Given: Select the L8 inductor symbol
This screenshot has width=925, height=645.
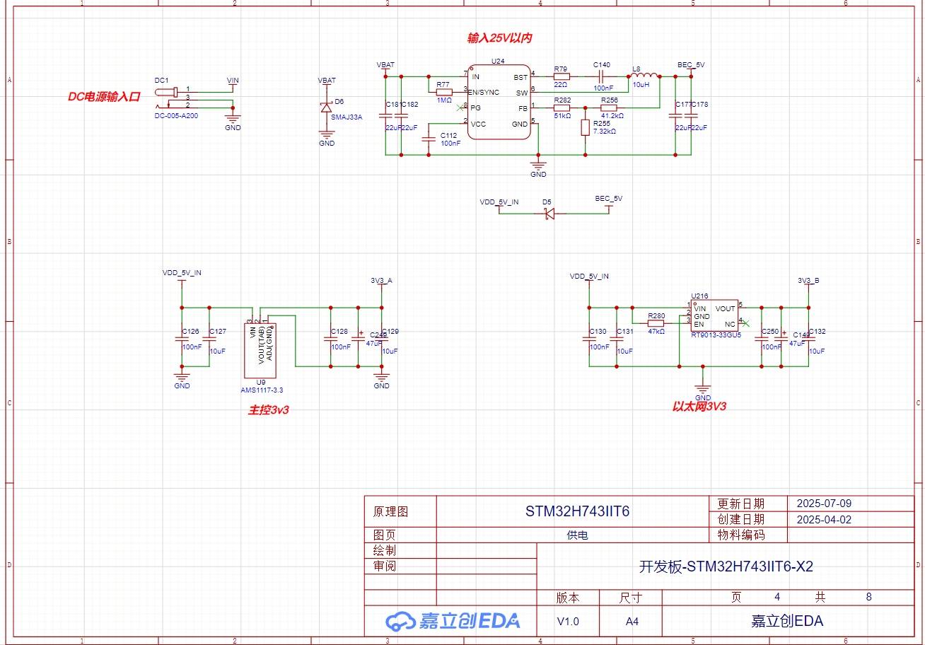Looking at the screenshot, I should pyautogui.click(x=646, y=74).
